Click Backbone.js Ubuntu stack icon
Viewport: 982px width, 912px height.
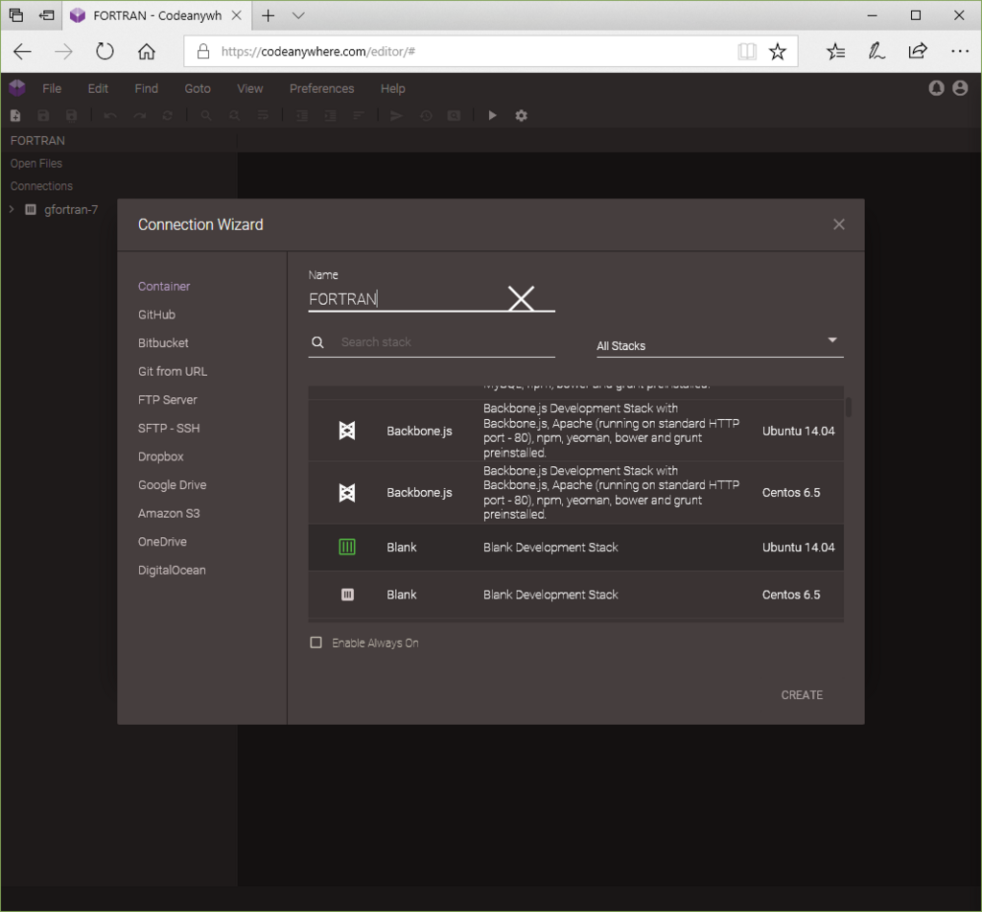(347, 431)
